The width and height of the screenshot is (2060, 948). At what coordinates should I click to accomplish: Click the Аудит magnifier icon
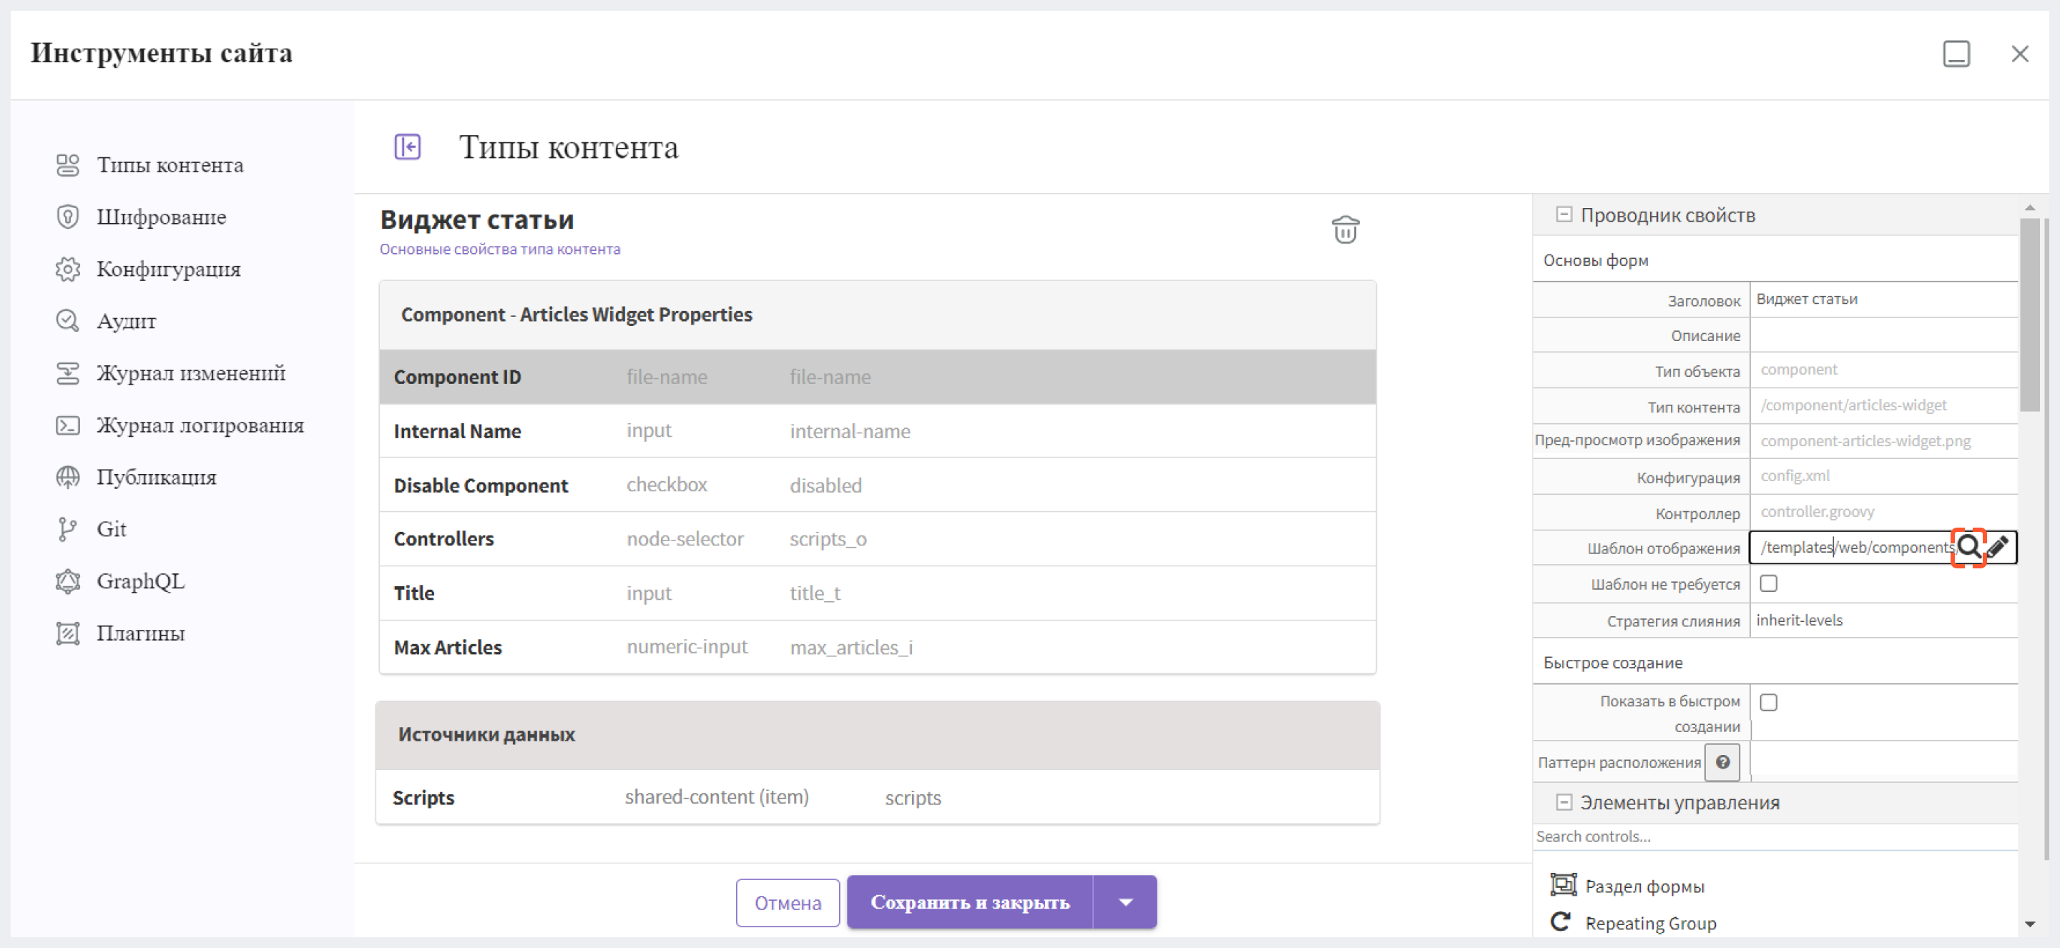pyautogui.click(x=68, y=320)
